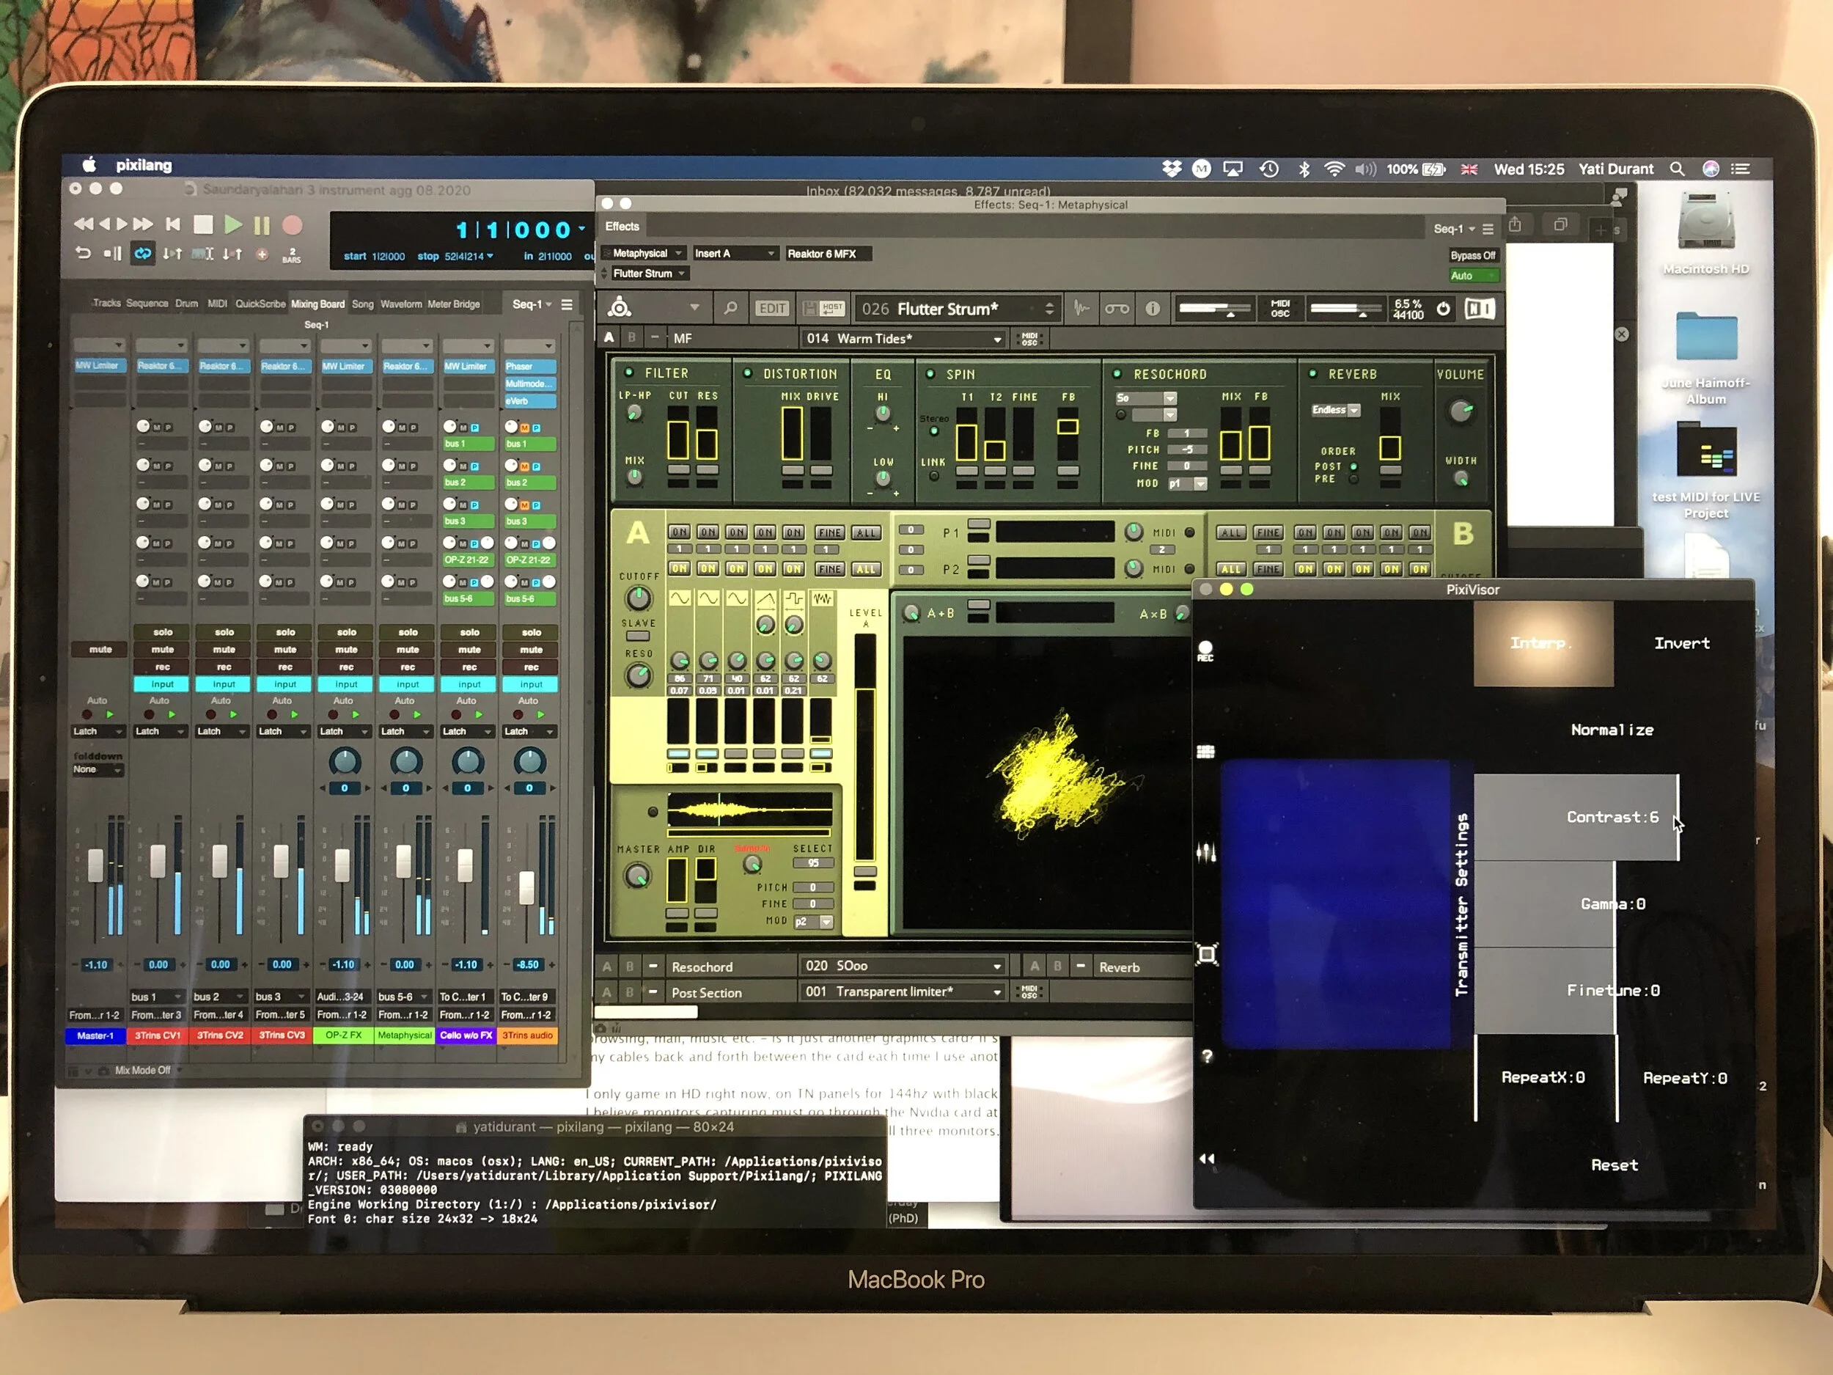Open Reaktor info panel icon
The height and width of the screenshot is (1375, 1833).
pos(1152,308)
